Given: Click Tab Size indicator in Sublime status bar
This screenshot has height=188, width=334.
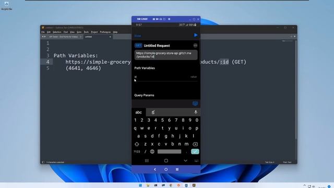Looking at the screenshot, I should 270,162.
